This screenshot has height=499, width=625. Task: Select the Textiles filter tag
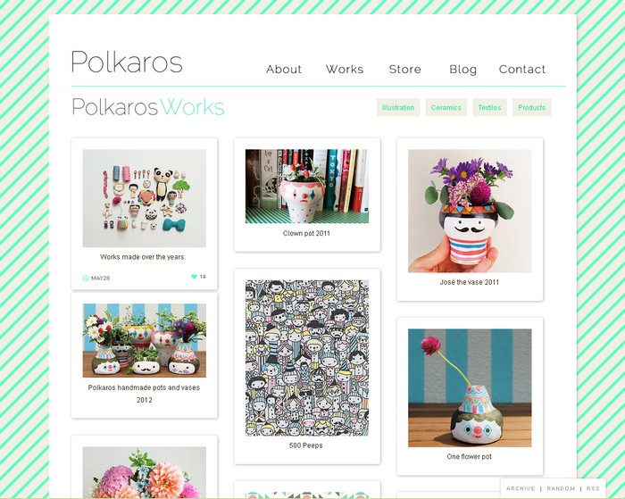coord(489,108)
